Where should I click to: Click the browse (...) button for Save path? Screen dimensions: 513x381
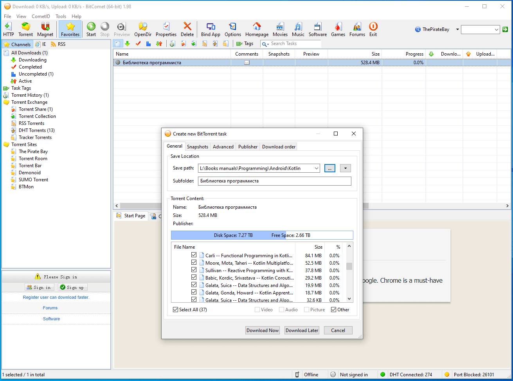tap(330, 168)
